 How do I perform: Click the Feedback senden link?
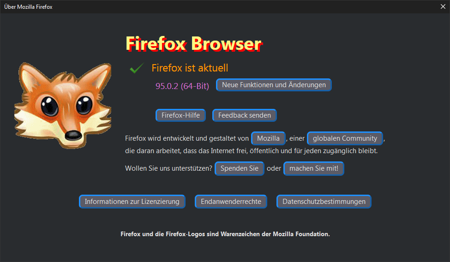[x=245, y=115]
